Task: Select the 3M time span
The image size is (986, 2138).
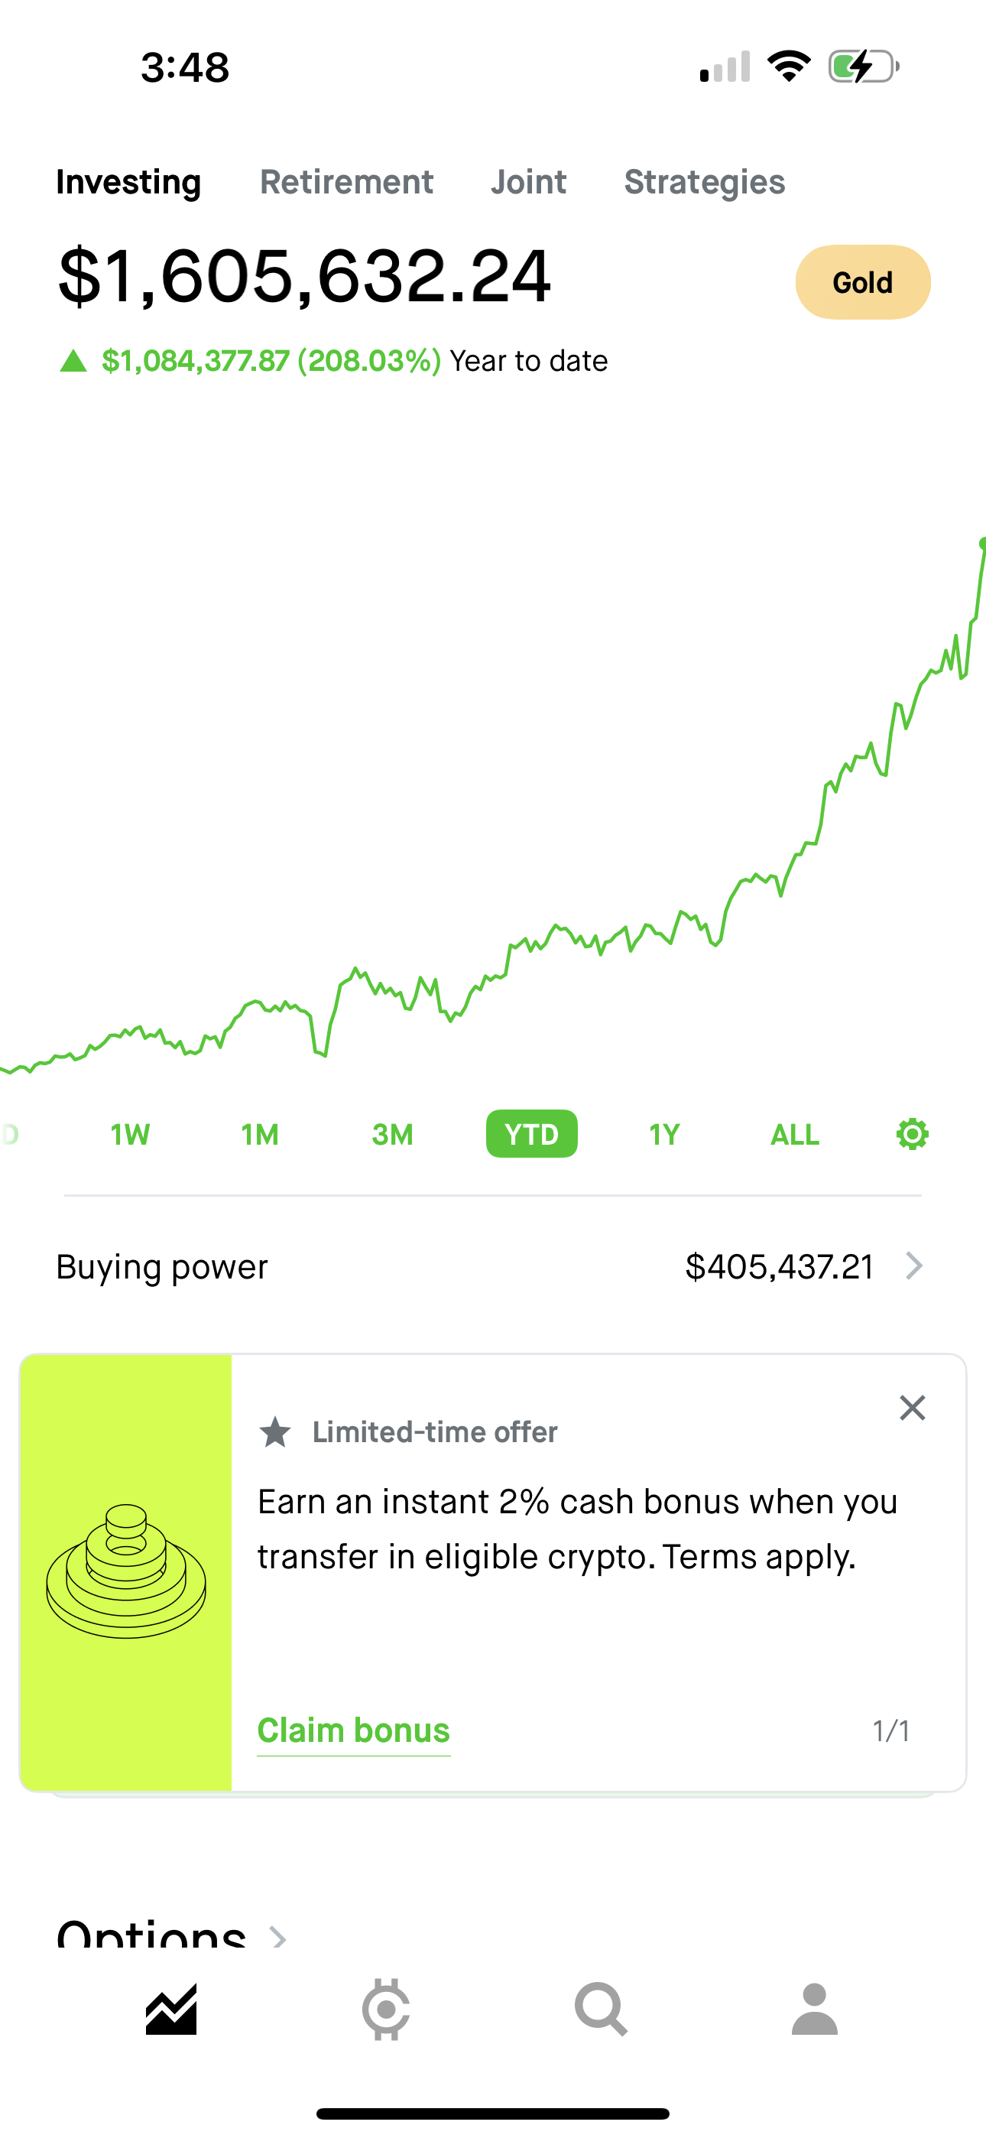Action: click(x=393, y=1134)
